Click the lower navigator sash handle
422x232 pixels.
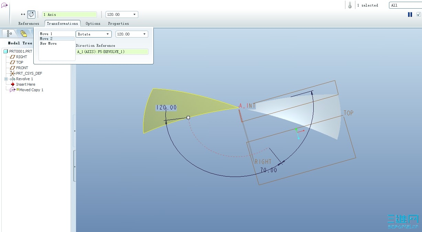pos(75,166)
